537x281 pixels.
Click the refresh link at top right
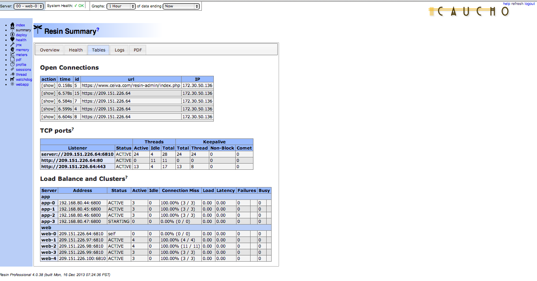click(x=517, y=4)
